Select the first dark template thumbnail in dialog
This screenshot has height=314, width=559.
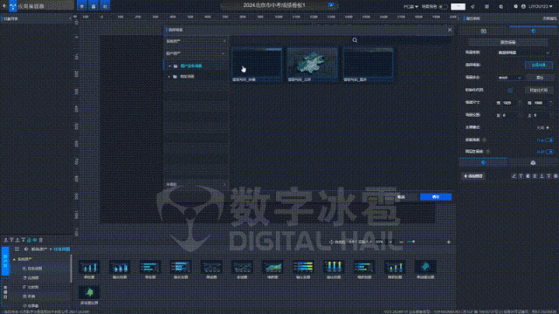click(257, 65)
